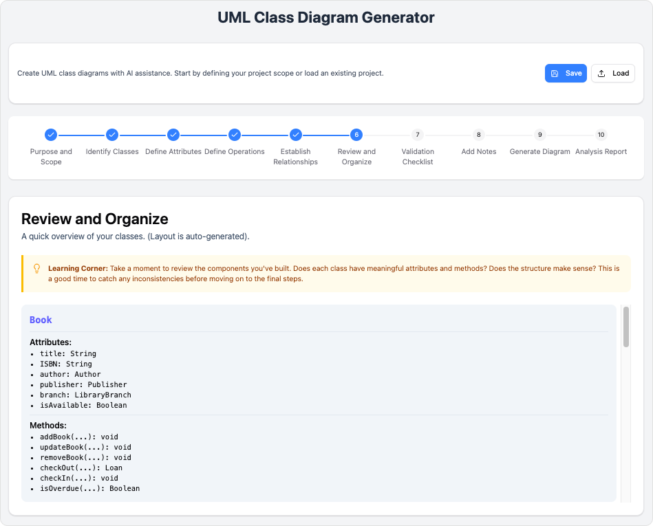Image resolution: width=653 pixels, height=526 pixels.
Task: Select step 7 circle Validation Checklist
Action: coord(418,135)
